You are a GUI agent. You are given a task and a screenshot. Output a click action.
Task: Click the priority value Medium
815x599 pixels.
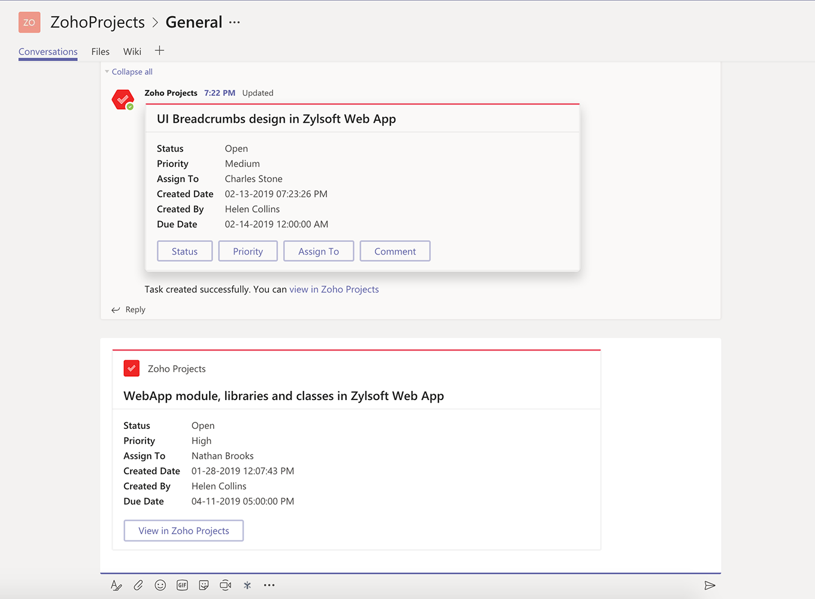click(243, 164)
